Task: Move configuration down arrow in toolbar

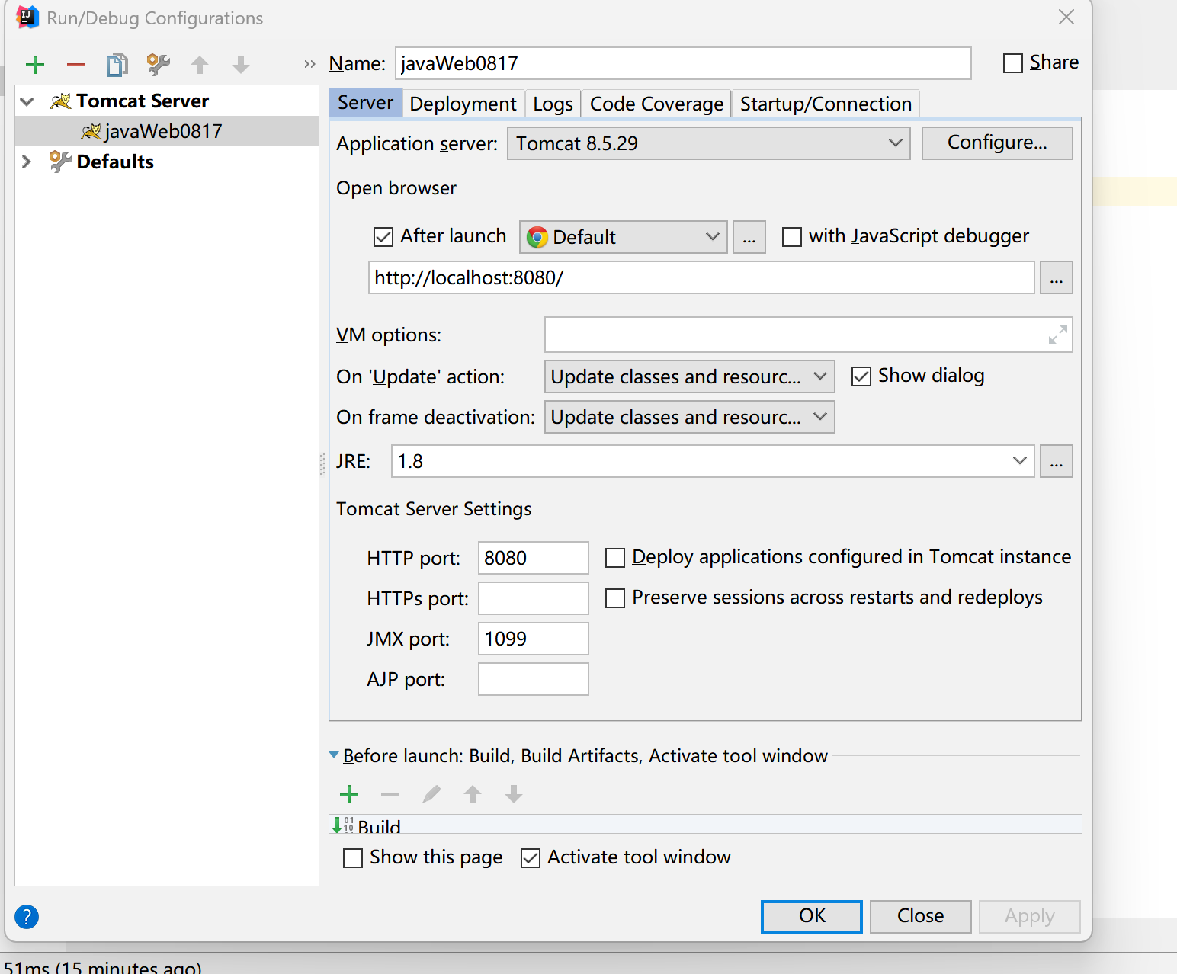Action: 241,65
